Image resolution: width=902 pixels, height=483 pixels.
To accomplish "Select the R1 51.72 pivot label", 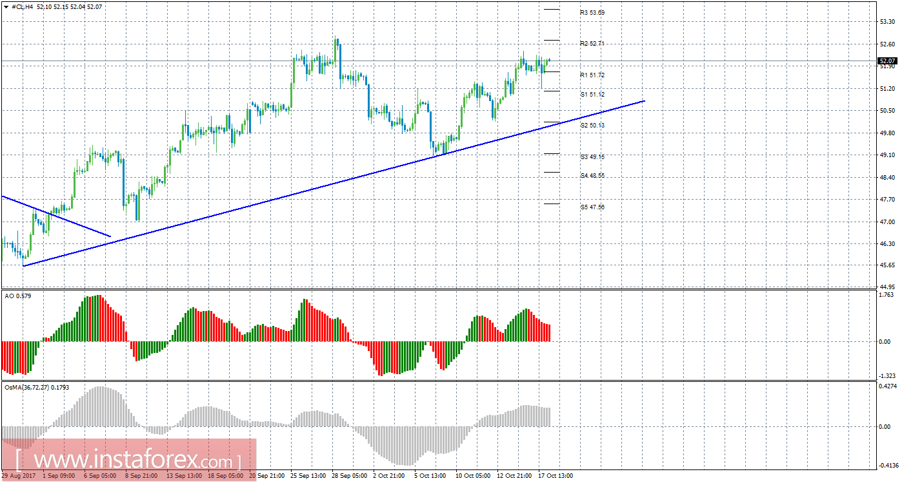I will point(592,75).
